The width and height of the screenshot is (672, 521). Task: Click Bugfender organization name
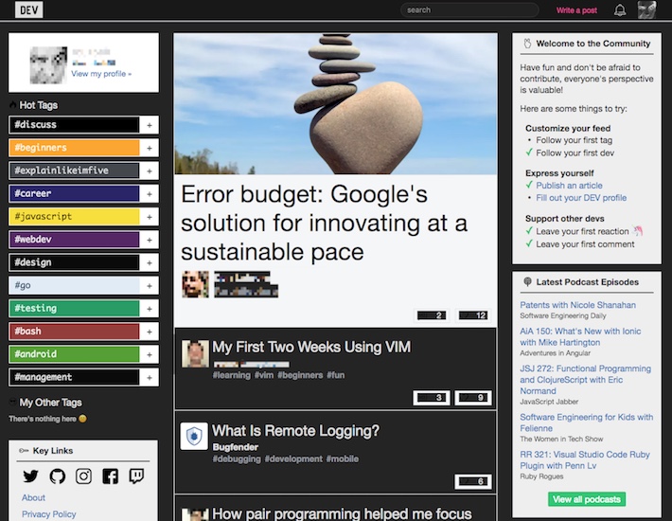(x=236, y=447)
